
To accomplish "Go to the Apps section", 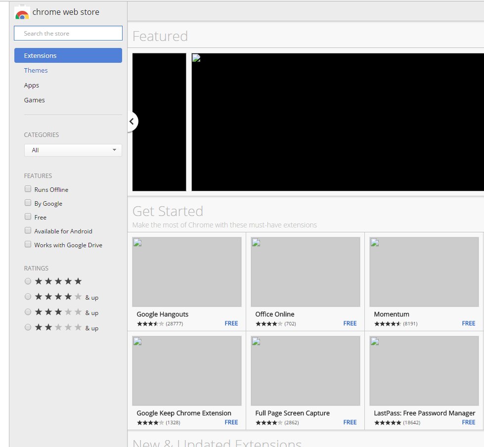I will [x=32, y=85].
